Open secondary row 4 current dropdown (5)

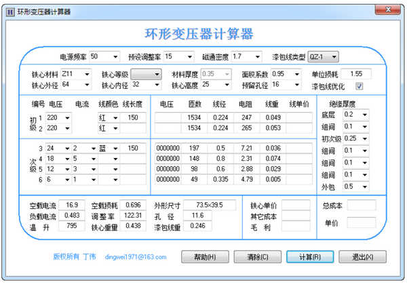94,159
